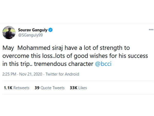Click the blue verified badge
154x116 pixels.
coord(51,30)
